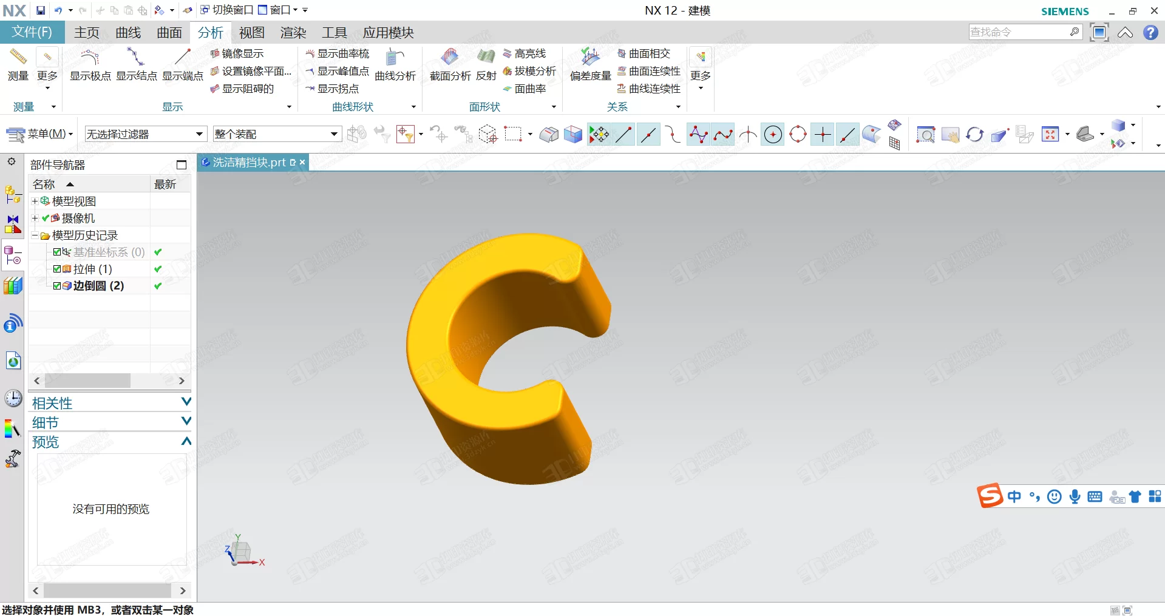Image resolution: width=1165 pixels, height=616 pixels.
Task: Click 镜像显示 mirror display
Action: [x=237, y=53]
